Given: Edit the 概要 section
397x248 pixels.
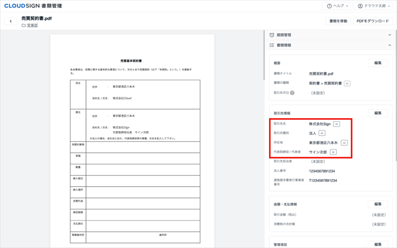Looking at the screenshot, I should click(x=378, y=63).
